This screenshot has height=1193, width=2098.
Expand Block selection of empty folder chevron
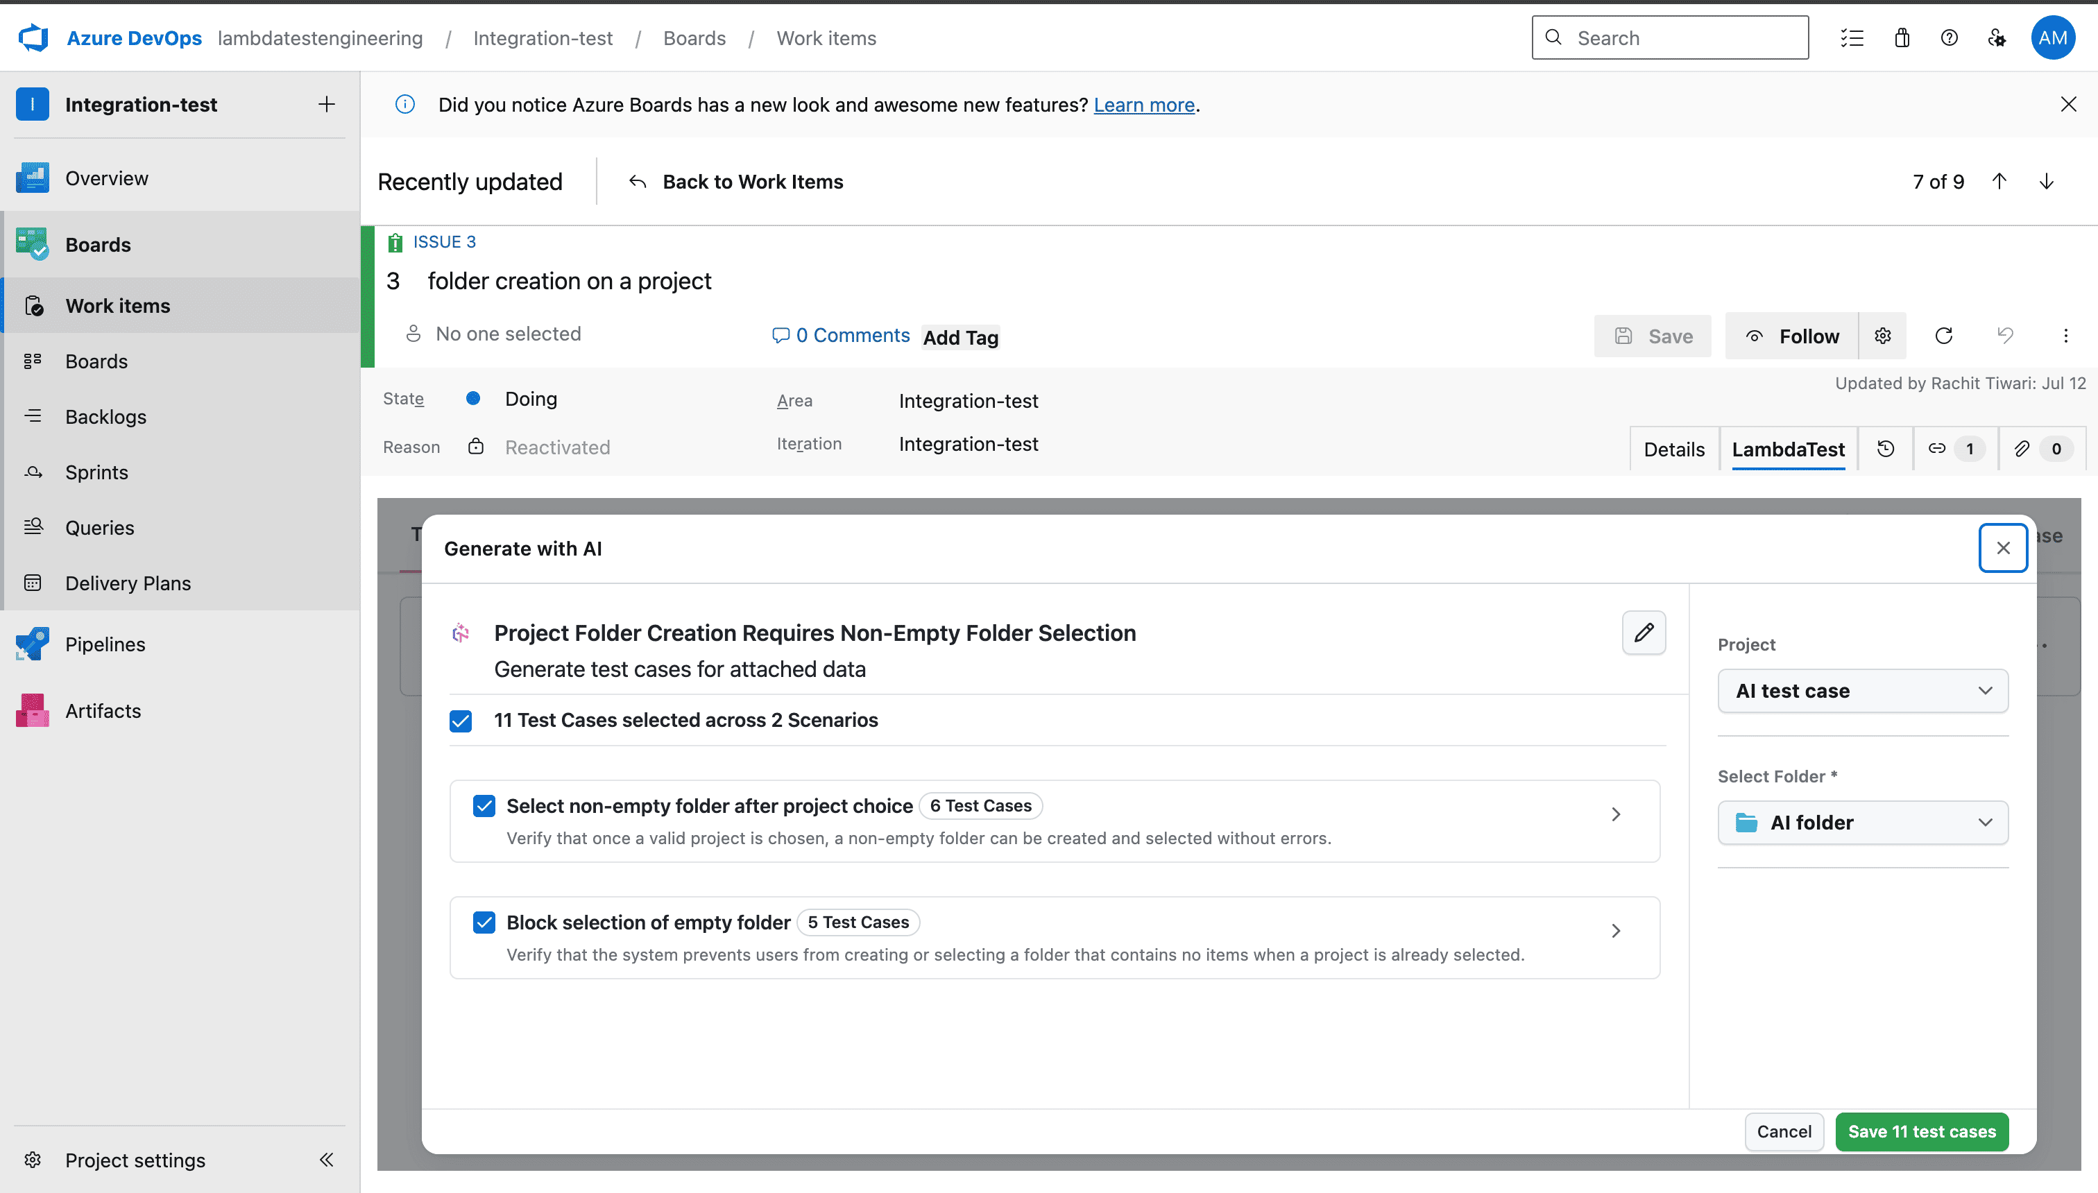point(1615,931)
